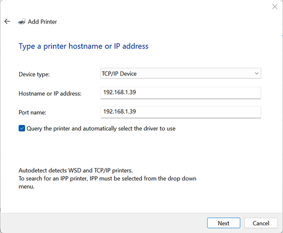Go back using the back arrow
Screen dimensions: 283x233
7,21
